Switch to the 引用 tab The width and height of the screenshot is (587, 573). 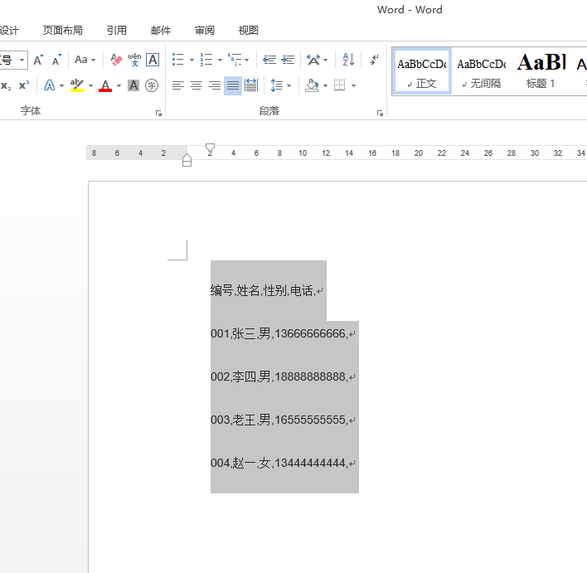(116, 31)
